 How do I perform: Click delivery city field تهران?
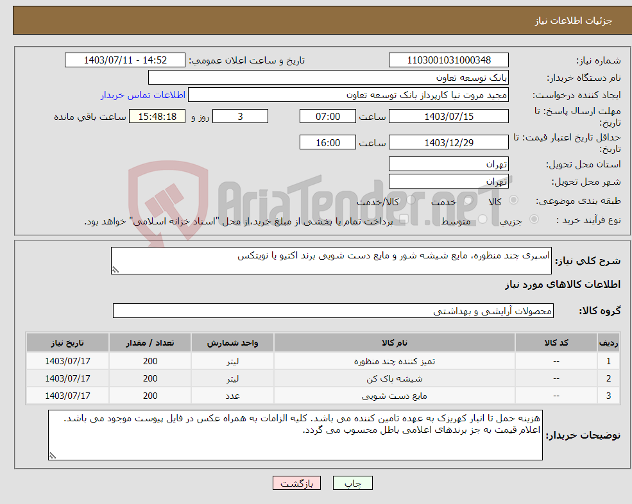[448, 181]
